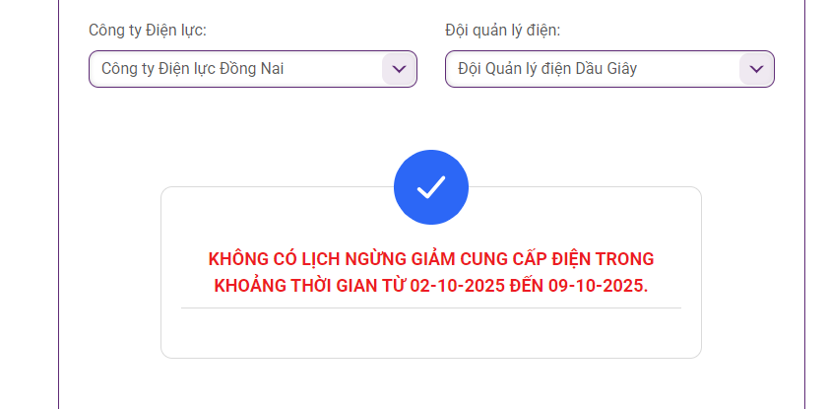Click the chevron arrow beside Đội Quản lý điện Dầu Giây

[x=756, y=69]
